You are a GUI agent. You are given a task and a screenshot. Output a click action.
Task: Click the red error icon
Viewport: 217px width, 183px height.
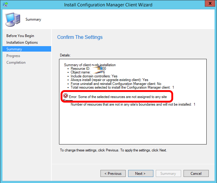(65, 96)
